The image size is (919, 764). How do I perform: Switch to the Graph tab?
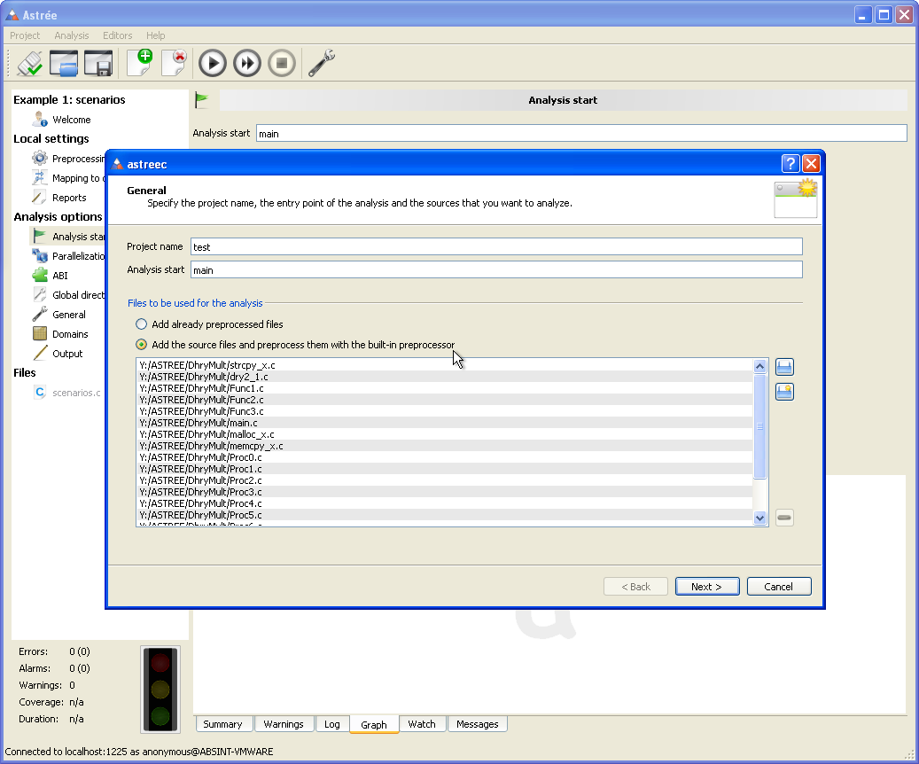pos(374,725)
